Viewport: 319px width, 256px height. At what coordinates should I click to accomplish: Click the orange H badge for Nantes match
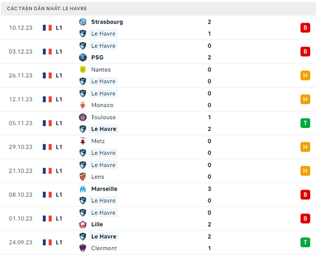tap(305, 75)
